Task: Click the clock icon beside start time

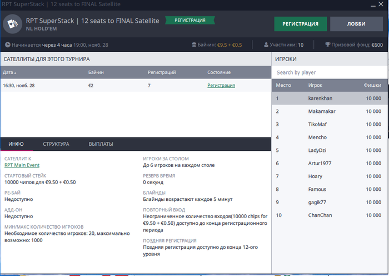Action: pyautogui.click(x=8, y=45)
